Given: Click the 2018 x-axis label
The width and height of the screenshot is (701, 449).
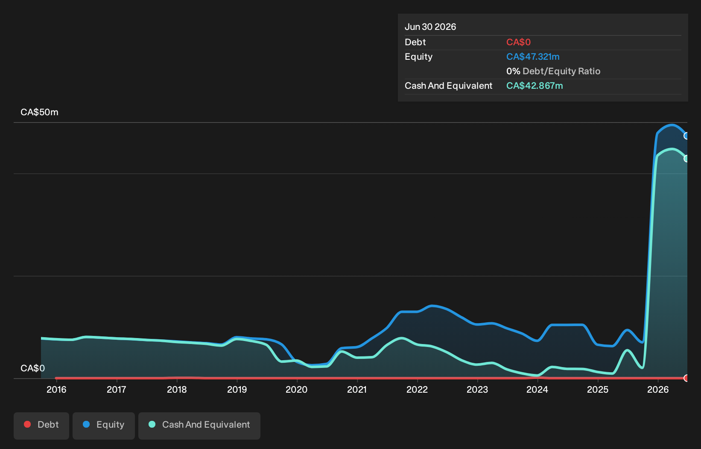Looking at the screenshot, I should tap(177, 389).
